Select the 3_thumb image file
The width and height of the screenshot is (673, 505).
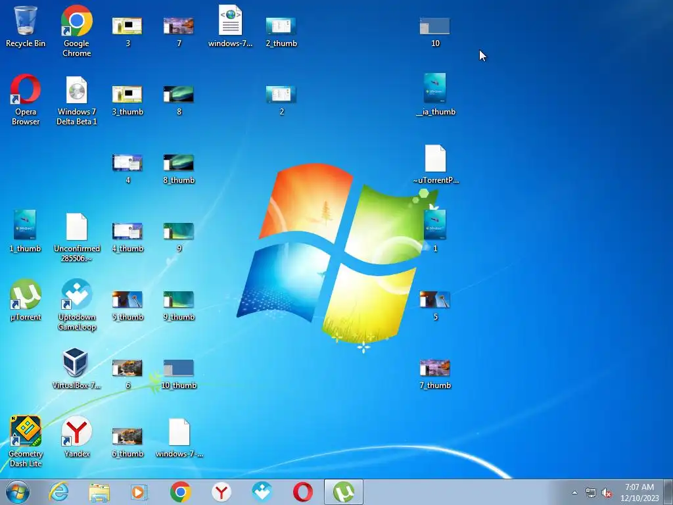[x=128, y=101]
